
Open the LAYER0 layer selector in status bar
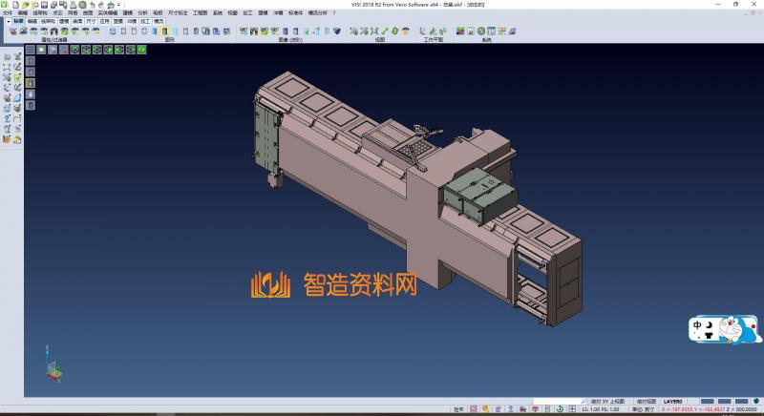[673, 402]
